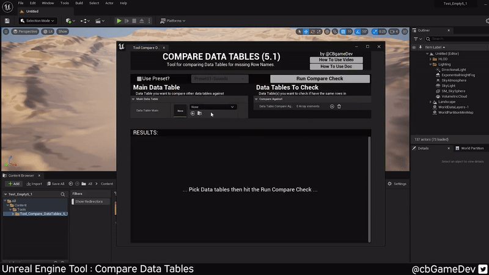Click the Save level icon
This screenshot has width=489, height=275.
(x=7, y=21)
